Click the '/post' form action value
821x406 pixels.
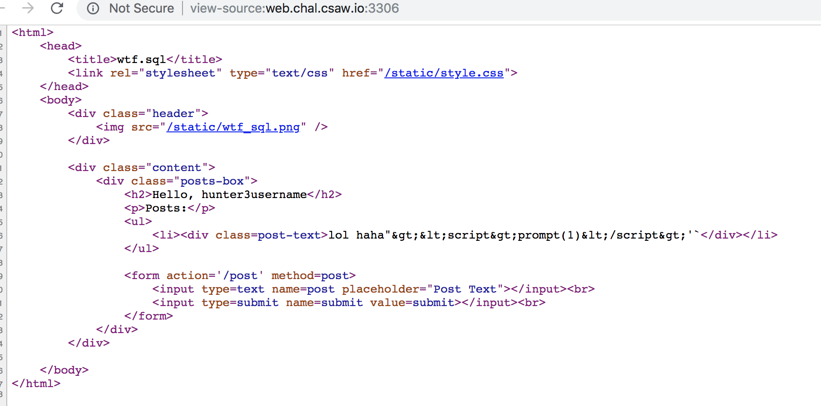tap(240, 275)
